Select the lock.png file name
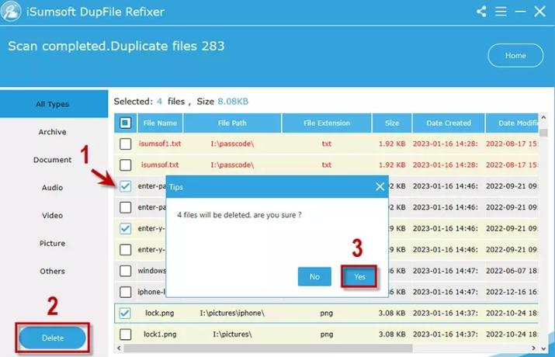 click(x=160, y=313)
